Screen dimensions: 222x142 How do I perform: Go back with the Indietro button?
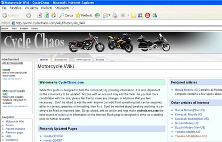click(10, 15)
